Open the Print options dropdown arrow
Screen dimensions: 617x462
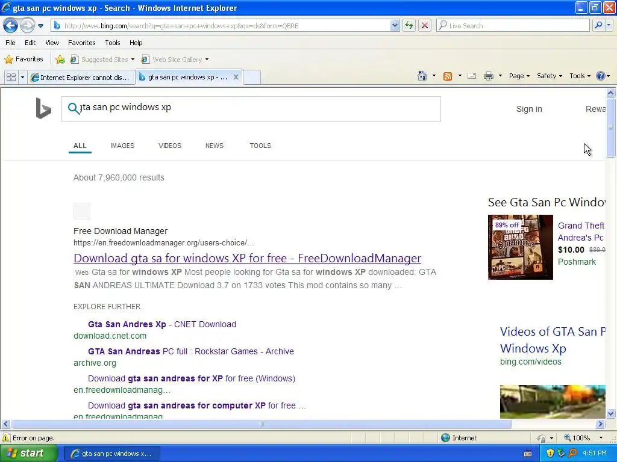point(500,76)
